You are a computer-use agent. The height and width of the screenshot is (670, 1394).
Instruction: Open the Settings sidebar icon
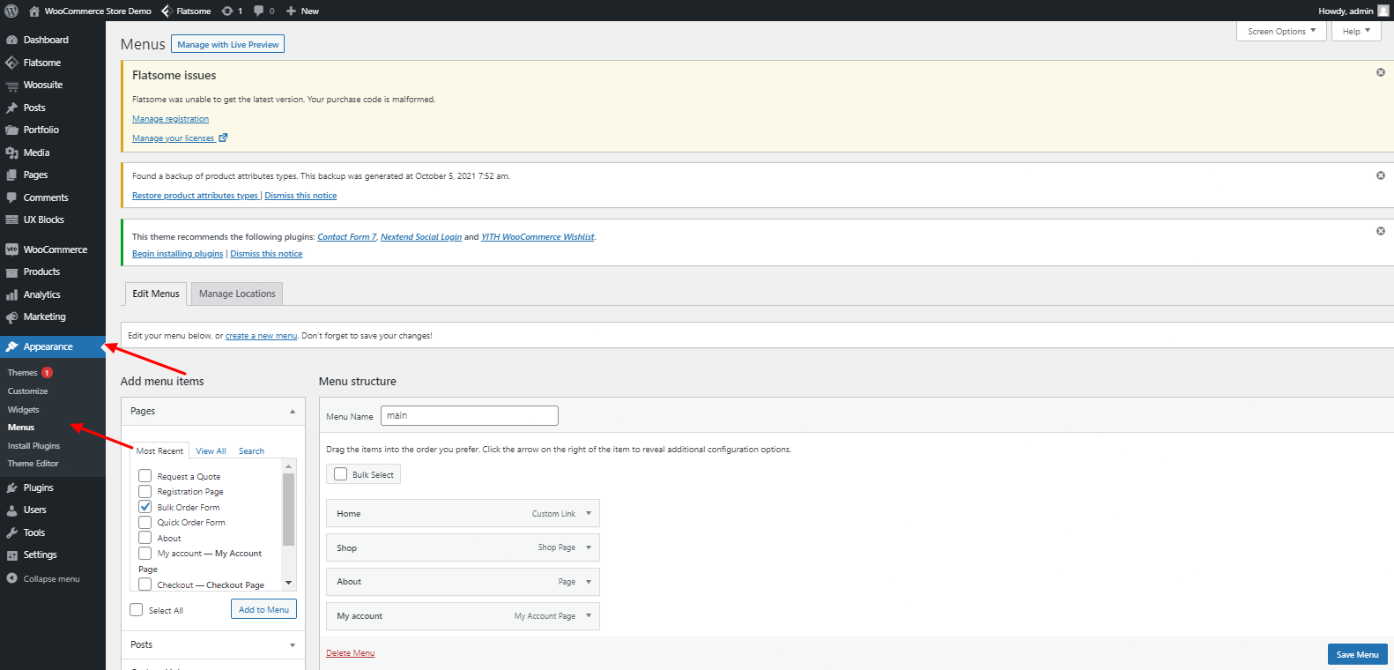click(x=11, y=555)
